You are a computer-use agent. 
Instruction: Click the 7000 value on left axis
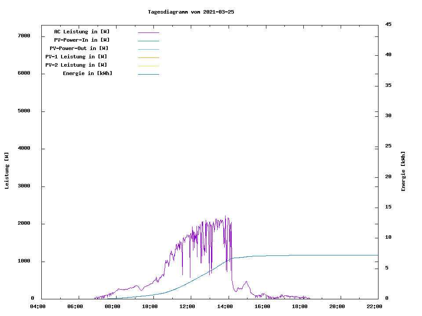tap(24, 36)
